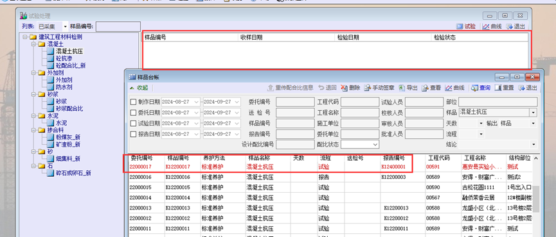This screenshot has width=556, height=237.
Task: Open the 列表 已采集 dropdown
Action: [53, 26]
